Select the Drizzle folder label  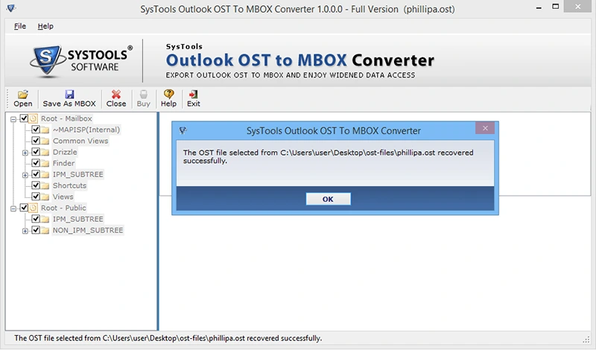[x=65, y=152]
